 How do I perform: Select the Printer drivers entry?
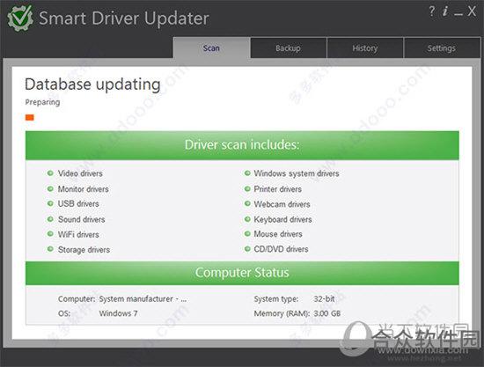278,189
